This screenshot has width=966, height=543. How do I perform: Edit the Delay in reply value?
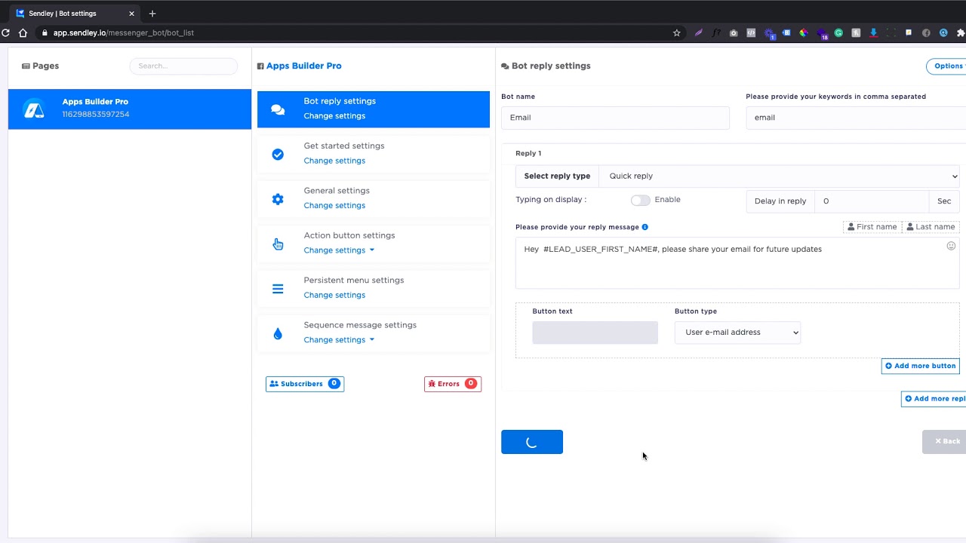click(872, 201)
